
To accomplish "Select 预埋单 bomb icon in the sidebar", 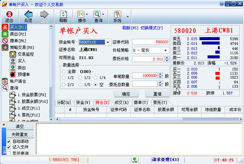I will click(x=12, y=74).
